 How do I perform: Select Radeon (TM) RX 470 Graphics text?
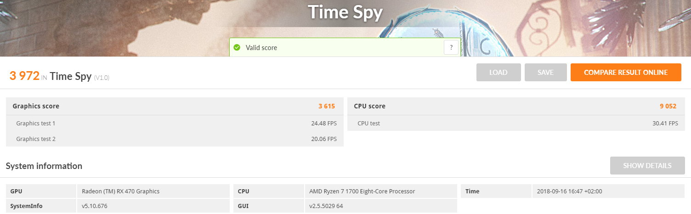tap(121, 191)
